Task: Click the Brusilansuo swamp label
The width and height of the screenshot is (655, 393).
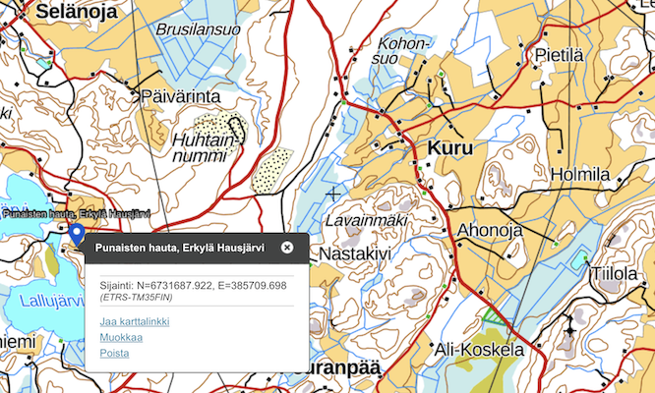Action: pyautogui.click(x=199, y=29)
